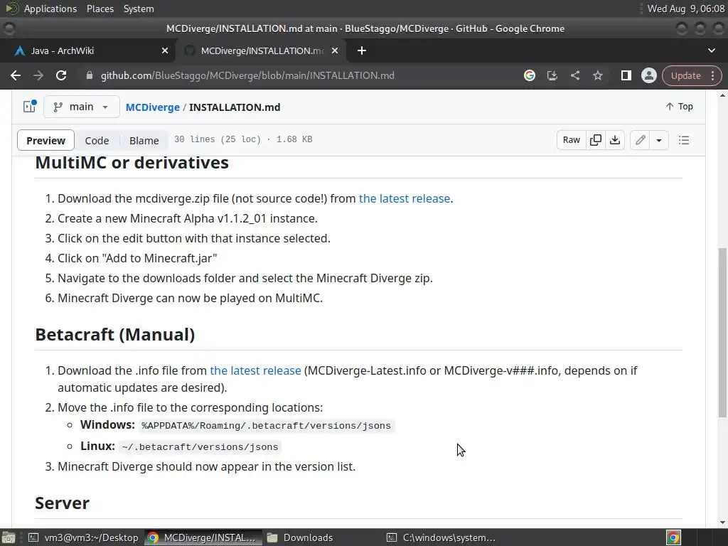This screenshot has height=546, width=728.
Task: Click the INSTALLATION.md breadcrumb filename
Action: click(235, 107)
